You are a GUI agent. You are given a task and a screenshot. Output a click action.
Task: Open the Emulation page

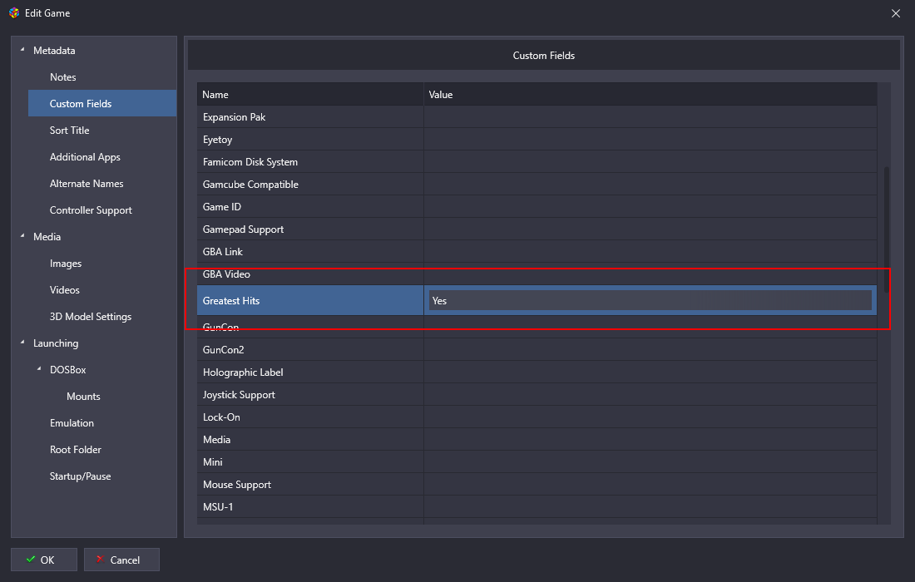click(x=72, y=423)
